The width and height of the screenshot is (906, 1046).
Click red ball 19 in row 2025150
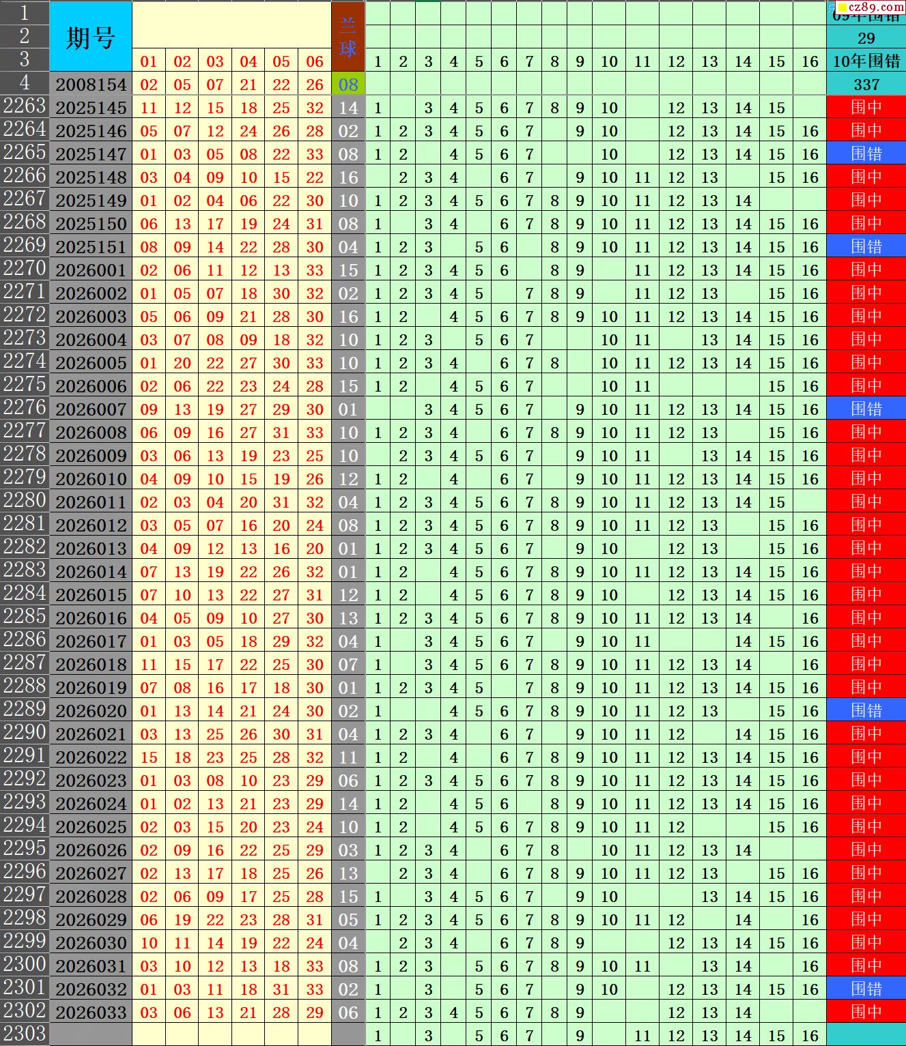[x=249, y=223]
